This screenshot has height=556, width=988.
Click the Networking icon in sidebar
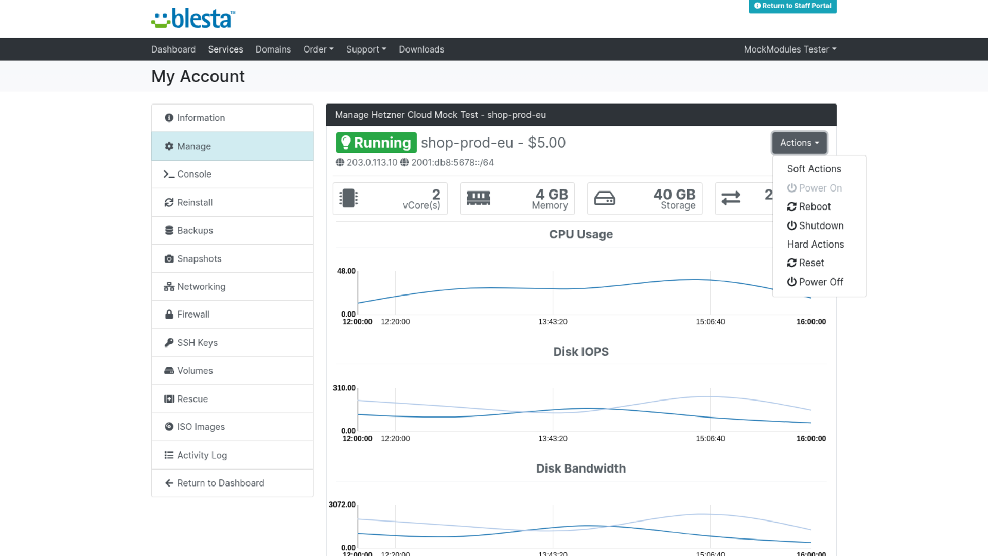tap(169, 287)
